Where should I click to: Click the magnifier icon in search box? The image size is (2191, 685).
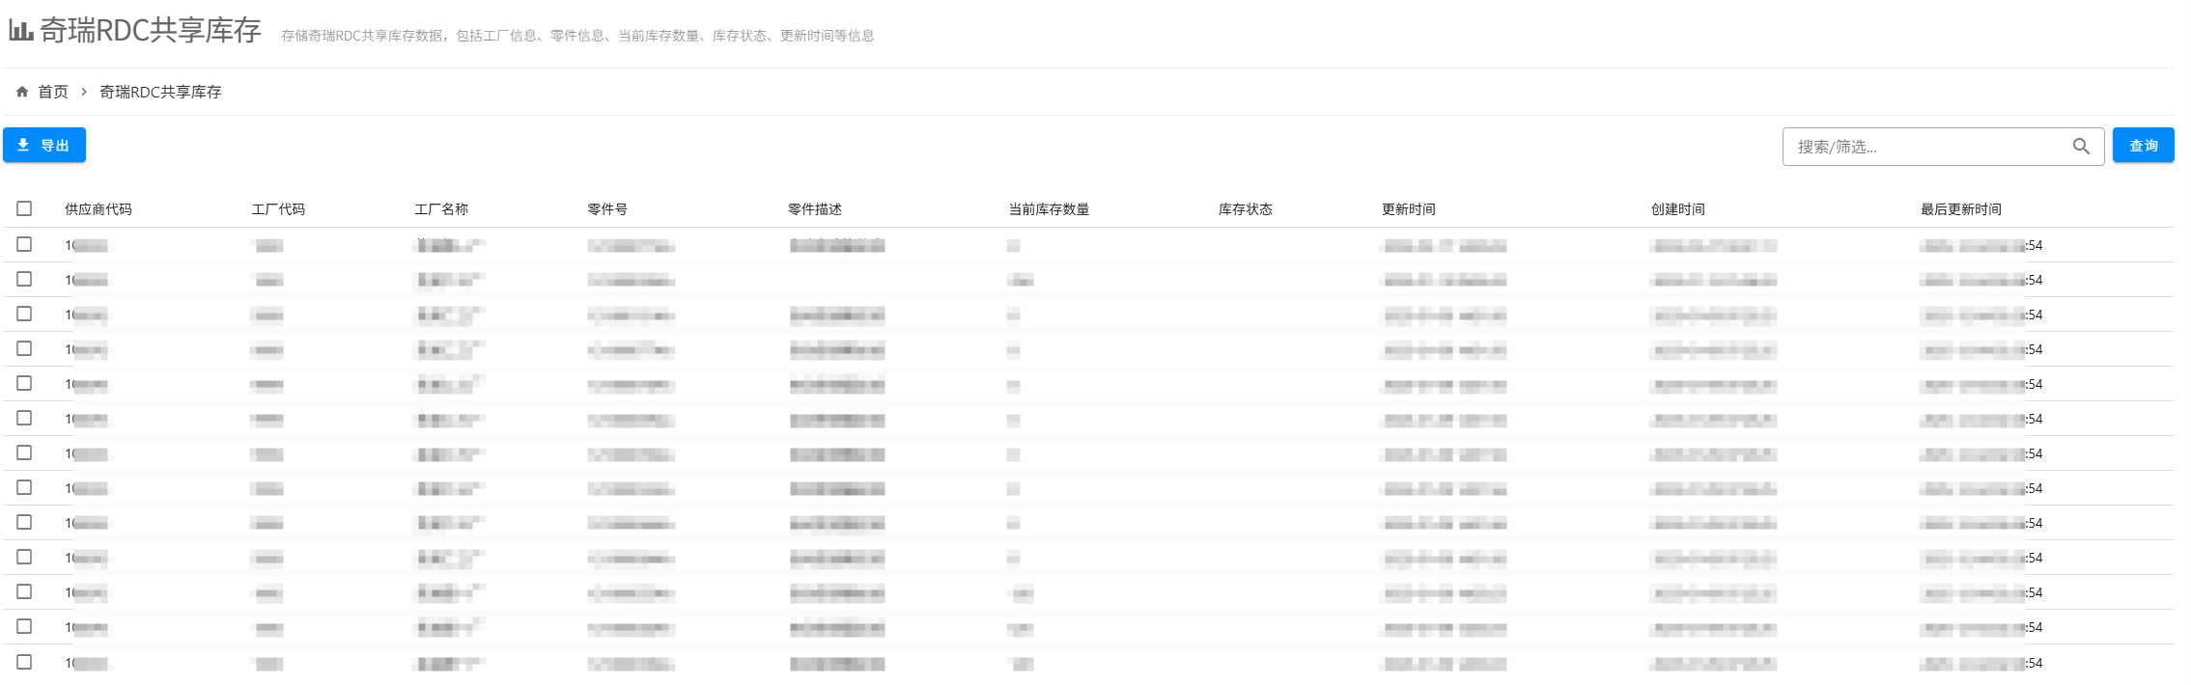click(2080, 147)
